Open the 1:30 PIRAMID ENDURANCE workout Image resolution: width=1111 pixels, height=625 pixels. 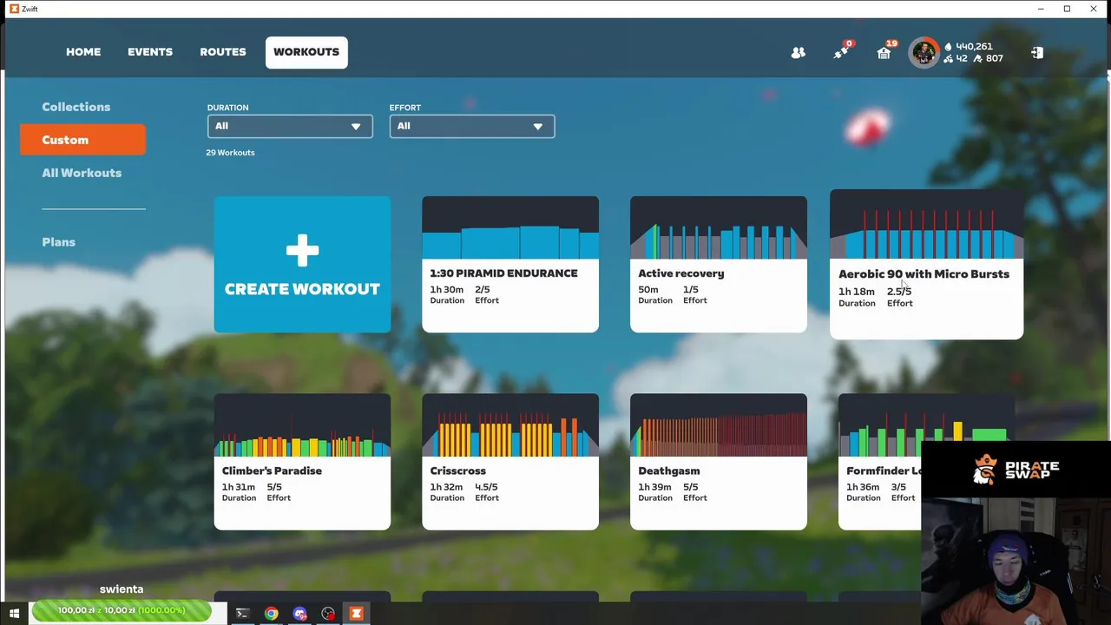point(510,264)
